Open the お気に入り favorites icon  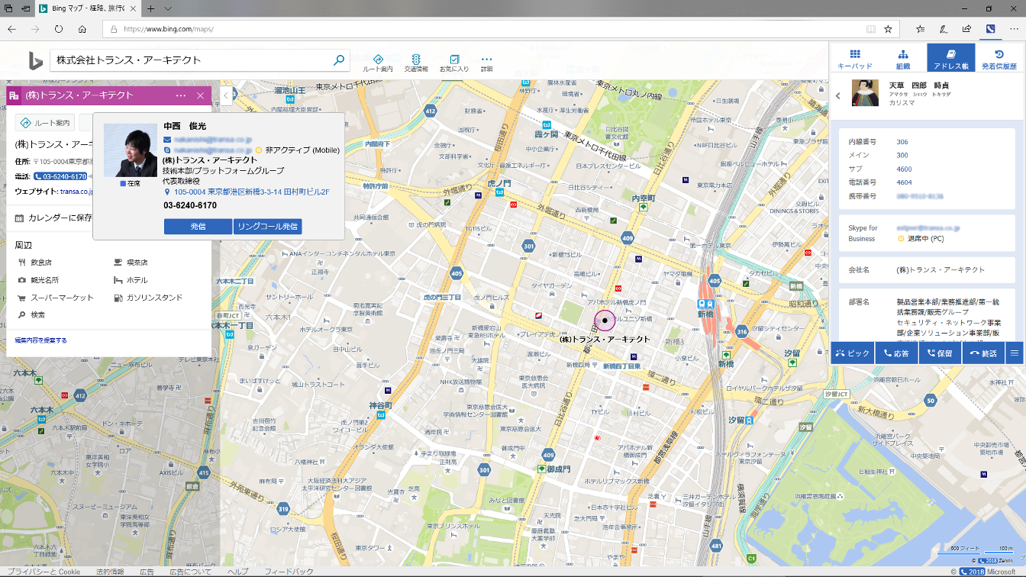[x=453, y=58]
